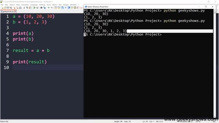Click the Cut (scissors) toolbar icon

(x=24, y=8)
